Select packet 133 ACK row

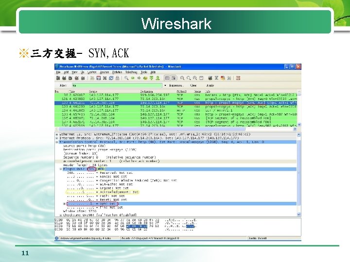175,107
